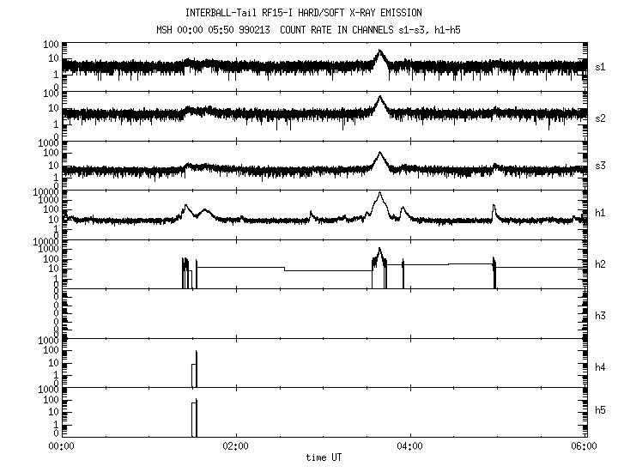
Task: Select the 04:00 time axis tick label
Action: [x=410, y=446]
